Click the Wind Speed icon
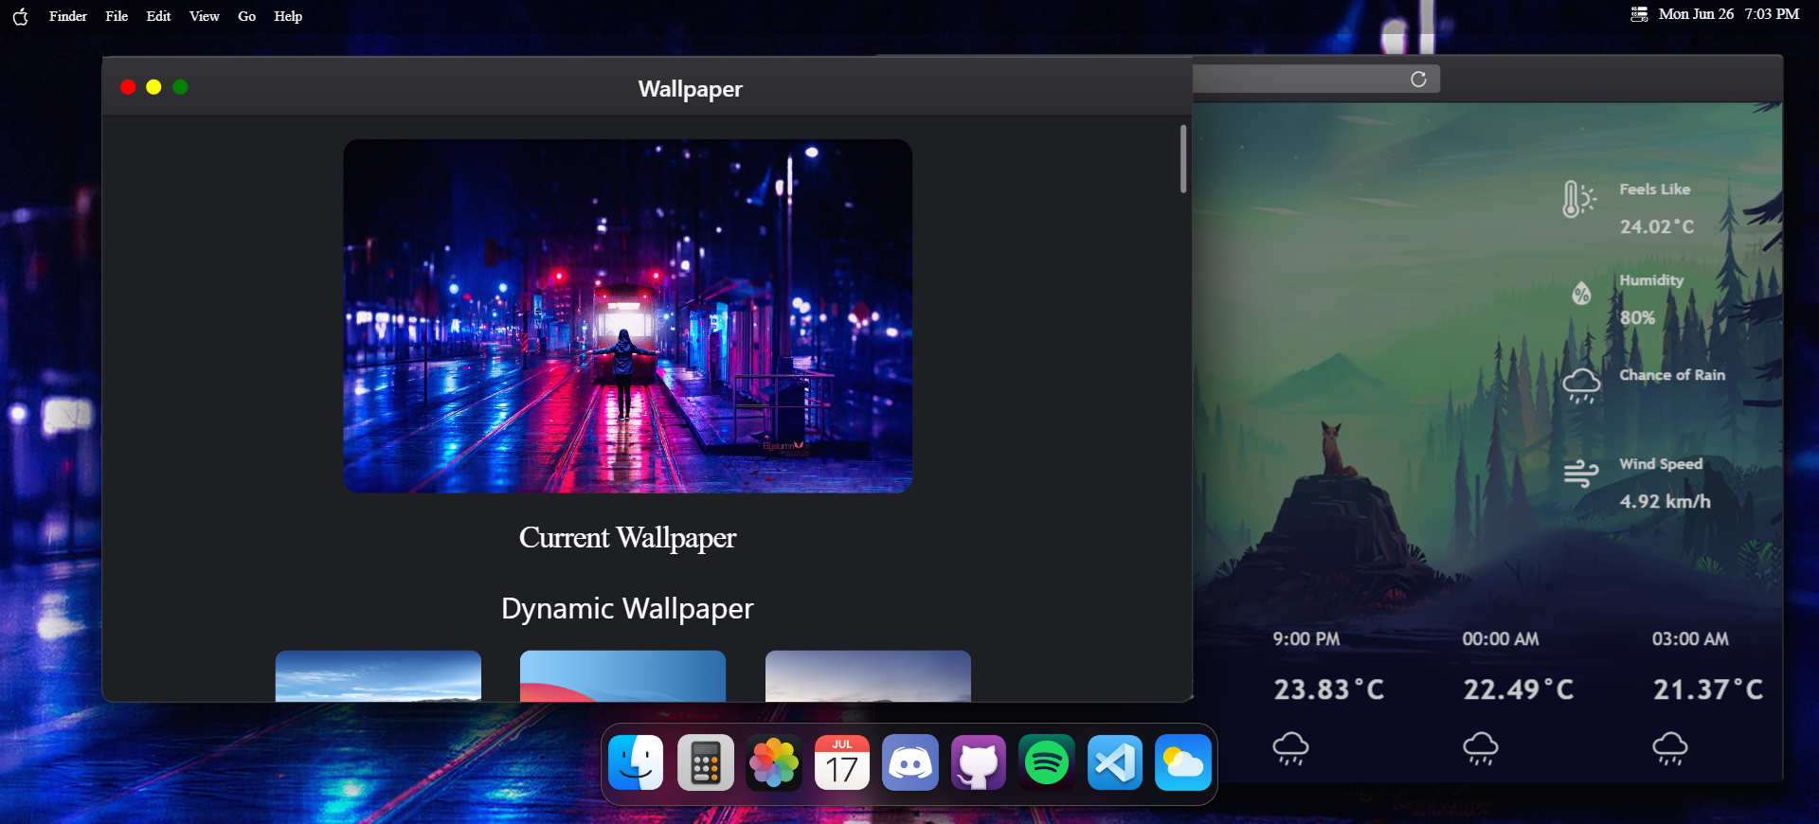This screenshot has height=824, width=1819. point(1581,473)
